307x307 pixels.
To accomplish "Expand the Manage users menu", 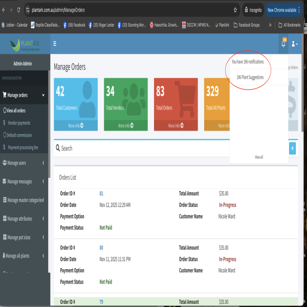I will click(x=24, y=163).
